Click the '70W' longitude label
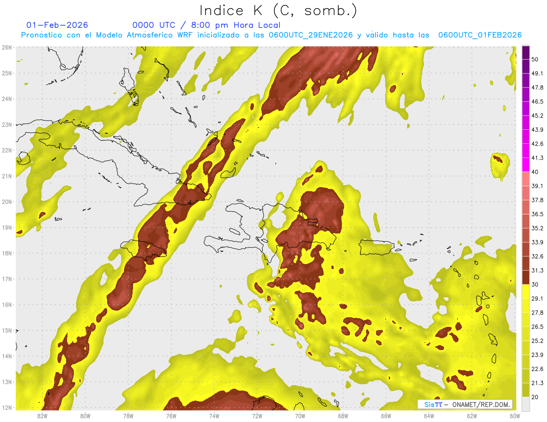The image size is (547, 422). [x=300, y=416]
